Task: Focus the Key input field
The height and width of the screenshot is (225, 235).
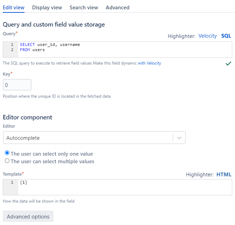Action: click(x=17, y=85)
